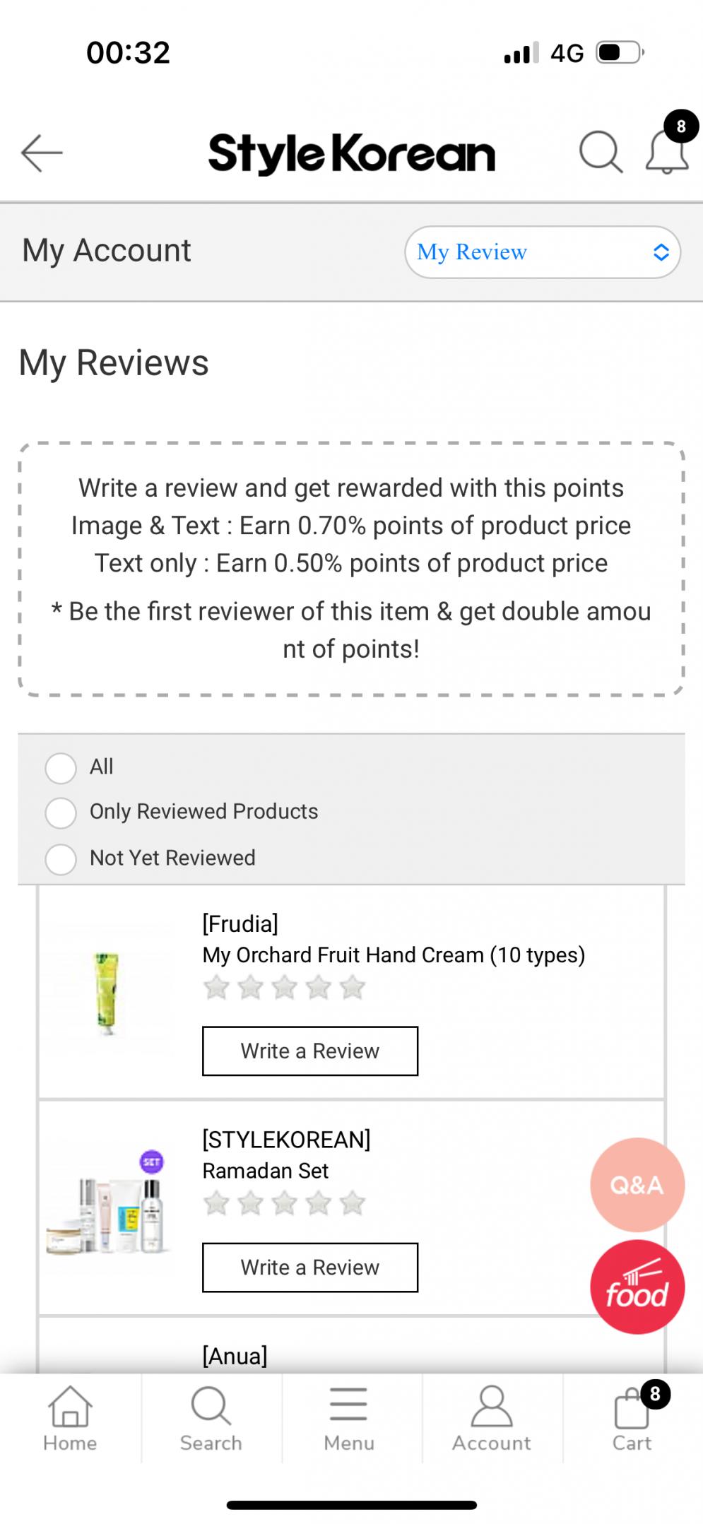Rate Frudia Hand Cream five stars

click(352, 988)
